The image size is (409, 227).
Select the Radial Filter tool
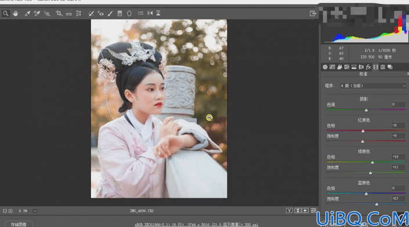click(x=129, y=13)
